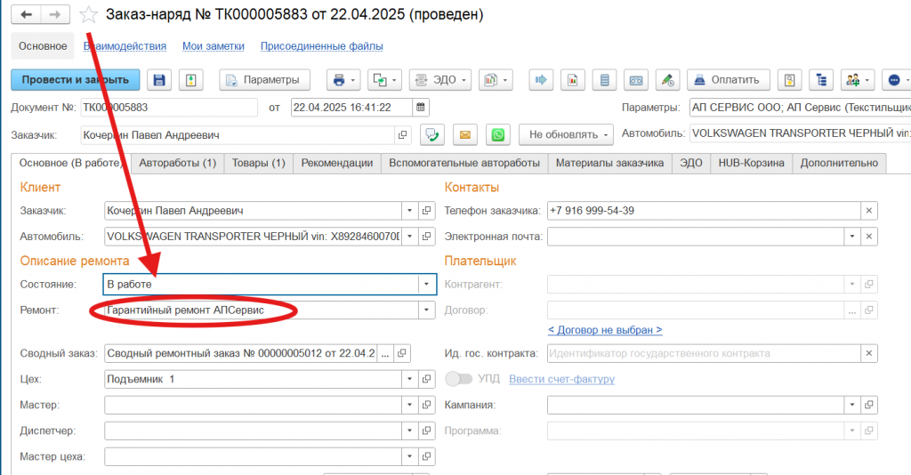911x475 pixels.
Task: Click the back navigation arrow
Action: (27, 15)
